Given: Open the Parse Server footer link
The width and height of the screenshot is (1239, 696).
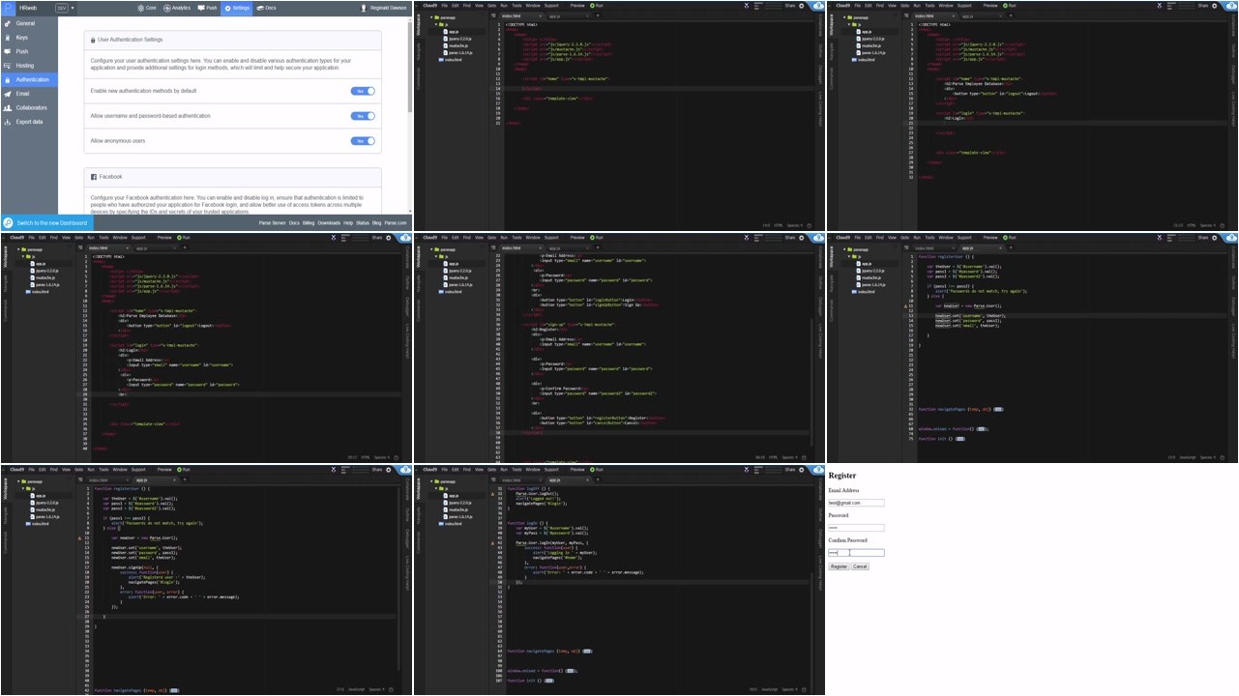Looking at the screenshot, I should 273,222.
